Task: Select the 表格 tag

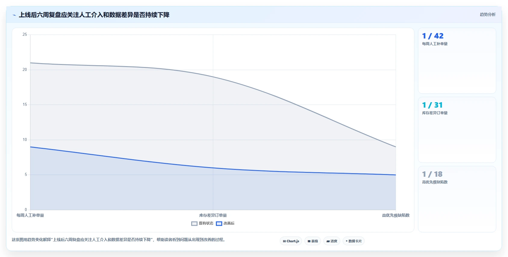Action: [313, 241]
